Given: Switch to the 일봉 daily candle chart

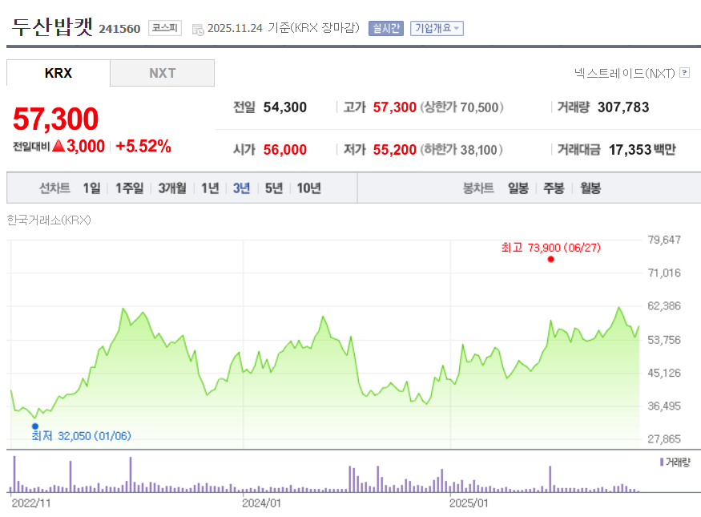Looking at the screenshot, I should coord(518,188).
